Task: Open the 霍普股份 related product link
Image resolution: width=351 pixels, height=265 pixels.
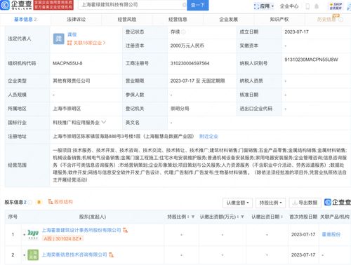Action: (331, 234)
